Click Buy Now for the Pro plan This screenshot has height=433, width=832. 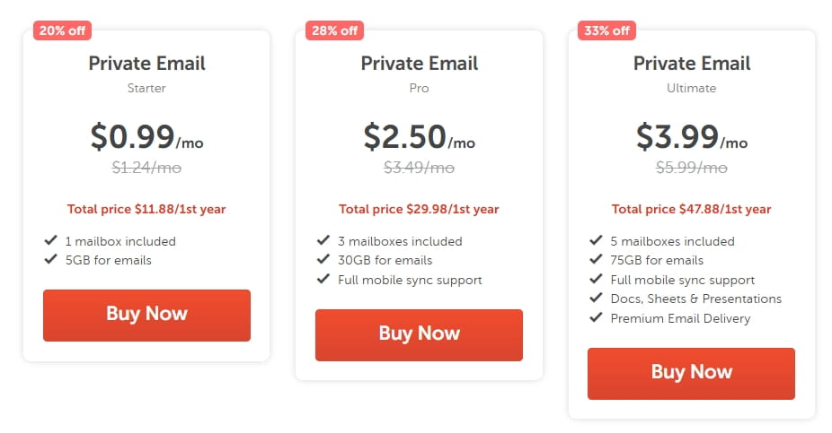[419, 334]
